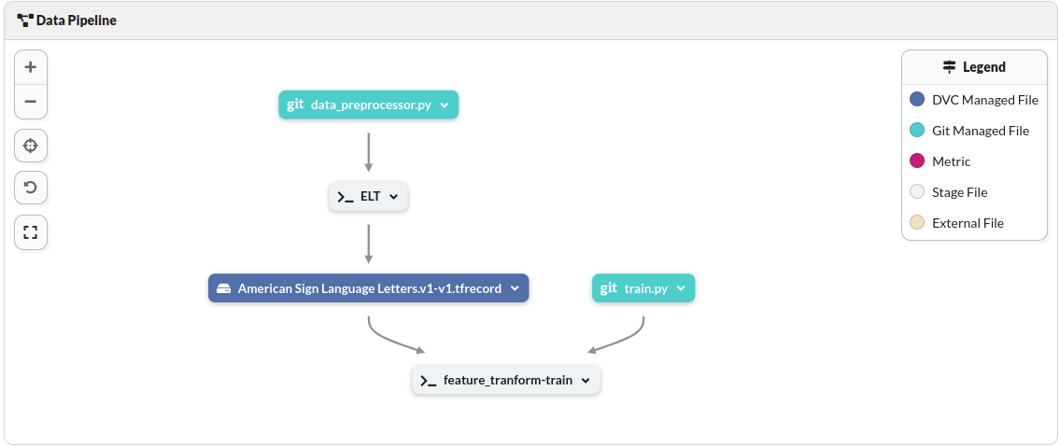Click the Metric legend color swatch
The width and height of the screenshot is (1060, 447).
pos(917,161)
